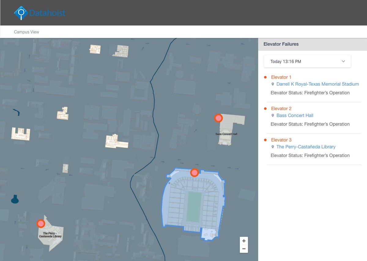The image size is (367, 261).
Task: Click the location pin beside Bass Concert Hall link
Action: 273,115
